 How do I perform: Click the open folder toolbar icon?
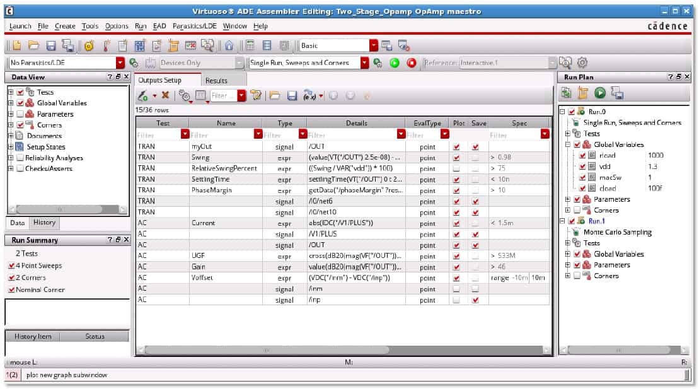click(33, 45)
